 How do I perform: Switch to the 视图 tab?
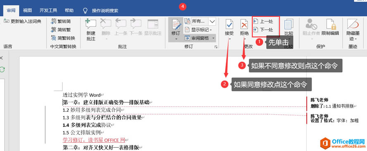click(x=27, y=10)
